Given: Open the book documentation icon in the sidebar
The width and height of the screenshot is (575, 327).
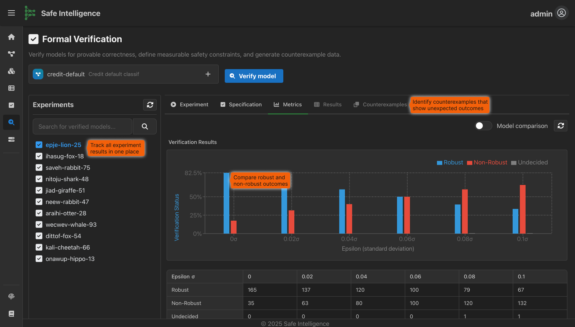Looking at the screenshot, I should pyautogui.click(x=11, y=314).
